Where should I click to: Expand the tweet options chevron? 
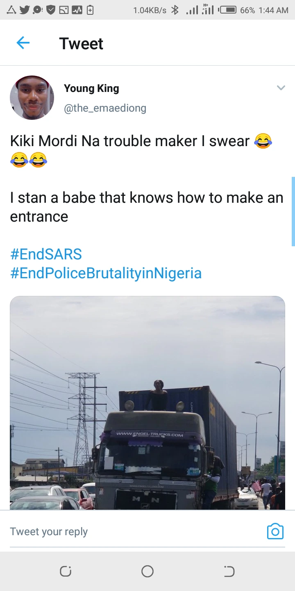click(x=281, y=88)
